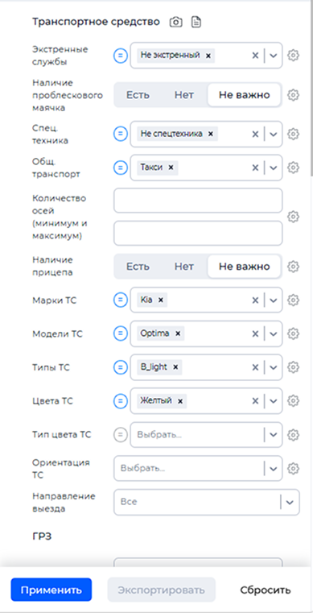313x613 pixels.
Task: Expand the Экстренные службы dropdown arrow
Action: click(x=274, y=56)
